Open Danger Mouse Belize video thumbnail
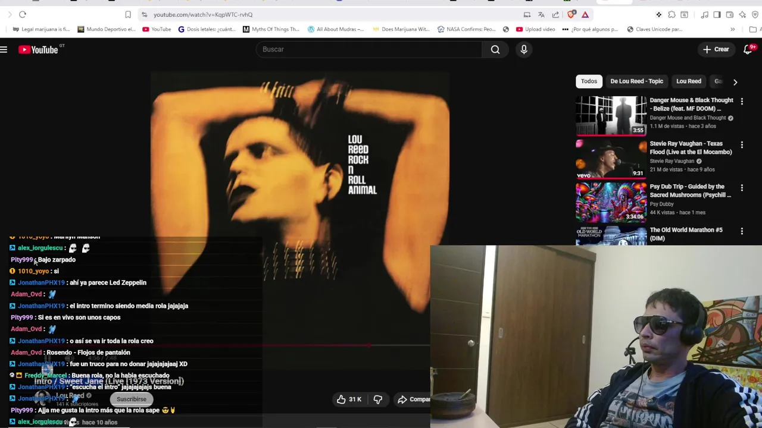The height and width of the screenshot is (428, 762). (x=611, y=115)
